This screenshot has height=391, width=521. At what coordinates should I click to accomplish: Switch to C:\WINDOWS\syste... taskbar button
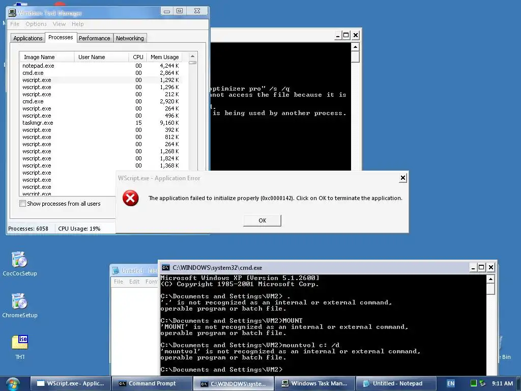(233, 383)
